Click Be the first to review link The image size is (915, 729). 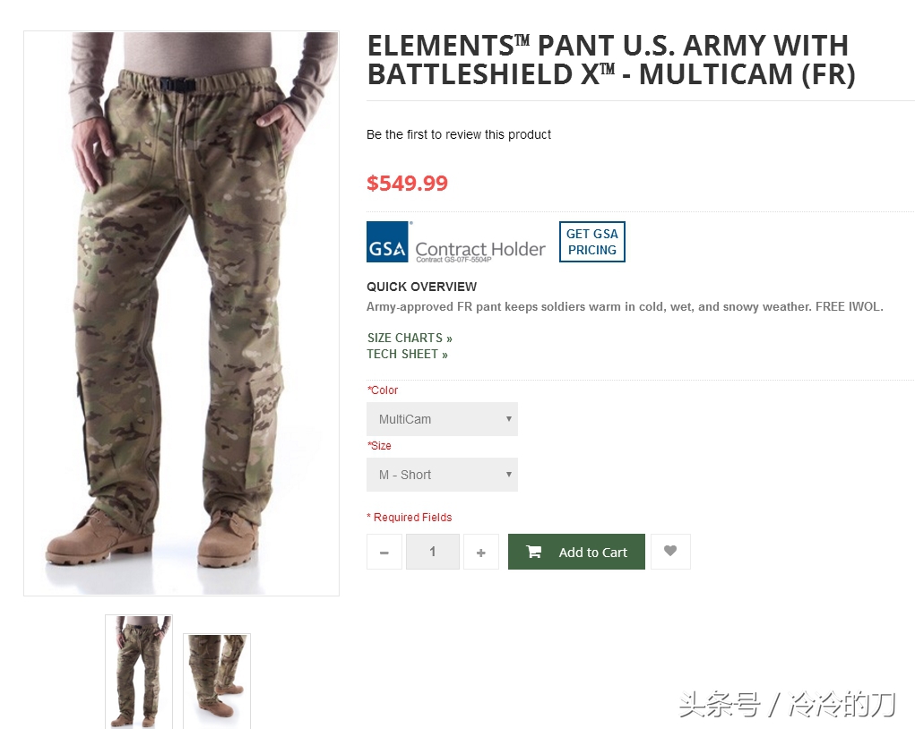coord(459,134)
